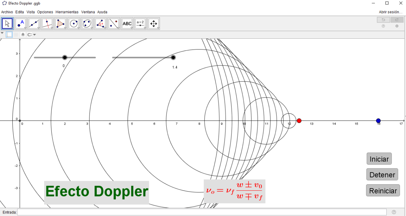Open the Ayuda menu

[102, 12]
